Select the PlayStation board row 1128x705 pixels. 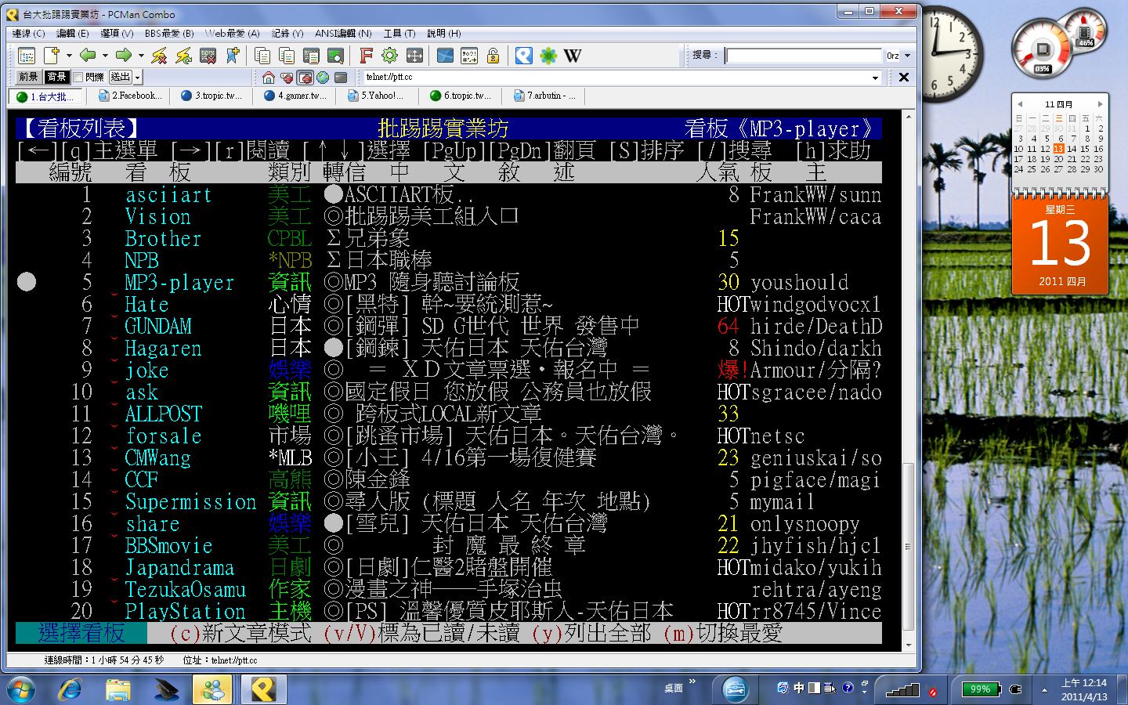tap(449, 611)
